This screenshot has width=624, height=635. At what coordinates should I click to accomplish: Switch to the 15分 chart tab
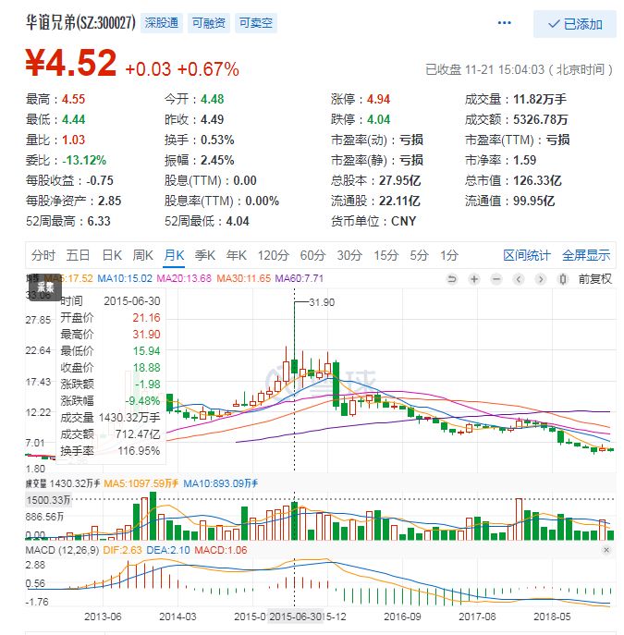tap(385, 255)
